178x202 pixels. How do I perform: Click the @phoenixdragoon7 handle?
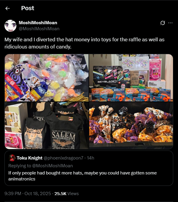[64, 158]
